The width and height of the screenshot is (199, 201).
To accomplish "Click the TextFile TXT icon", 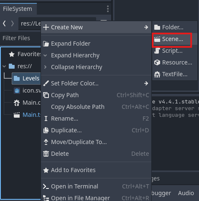I will (x=157, y=74).
